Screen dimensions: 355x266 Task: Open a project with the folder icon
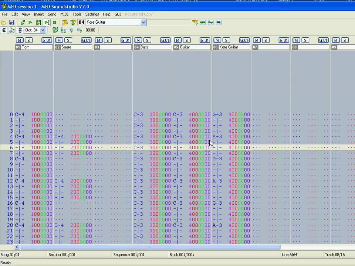(x=4, y=23)
